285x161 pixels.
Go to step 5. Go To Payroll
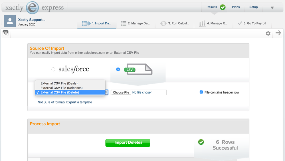[252, 23]
